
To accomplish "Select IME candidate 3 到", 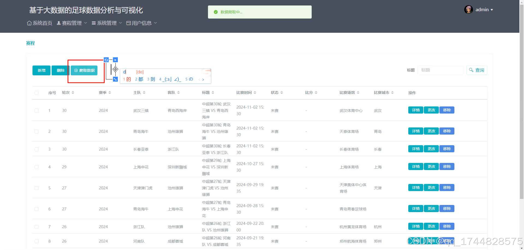I will coord(151,79).
